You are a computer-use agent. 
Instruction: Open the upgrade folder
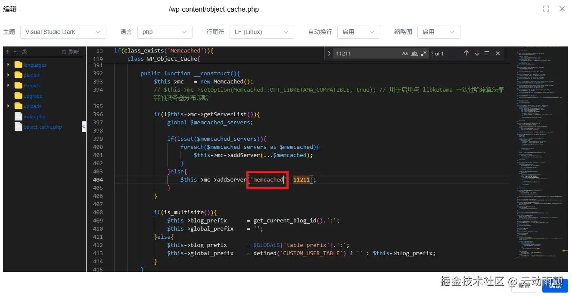[33, 96]
